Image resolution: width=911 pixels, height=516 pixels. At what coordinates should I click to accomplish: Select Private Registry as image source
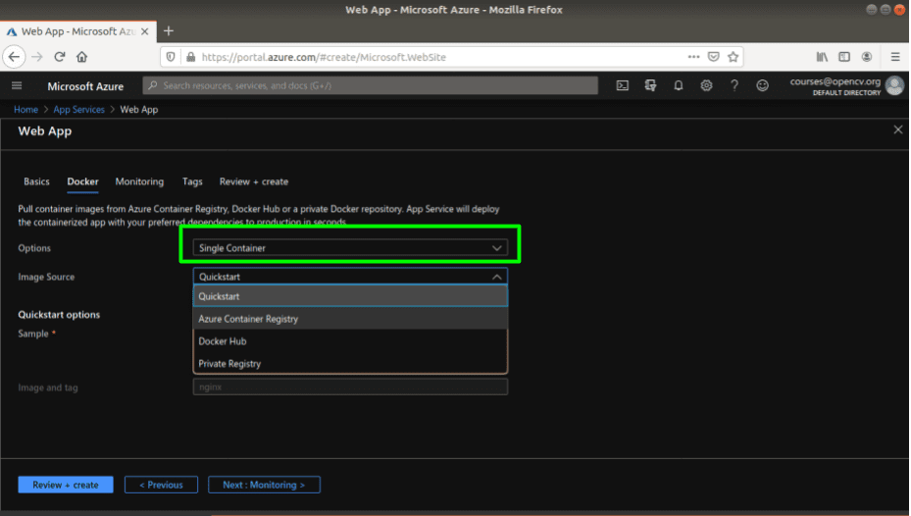350,364
